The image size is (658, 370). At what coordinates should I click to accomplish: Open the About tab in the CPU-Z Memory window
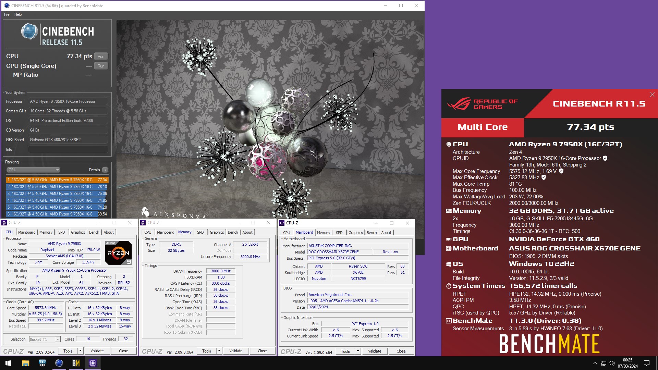pyautogui.click(x=247, y=232)
